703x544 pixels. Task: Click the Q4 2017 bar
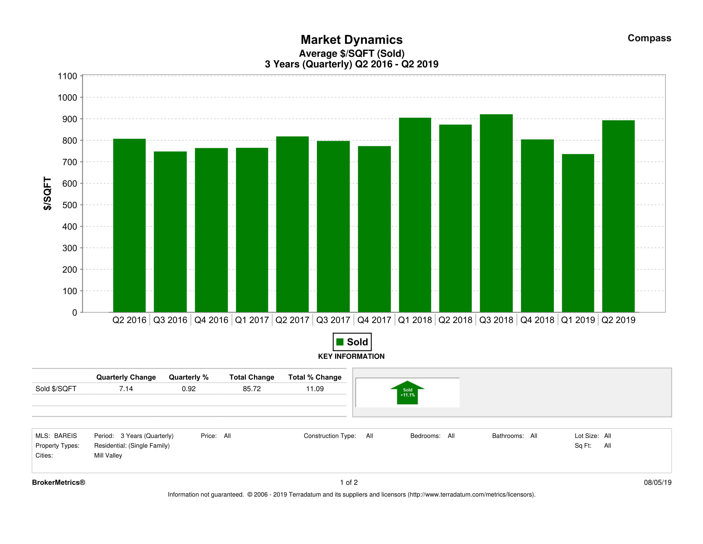(374, 229)
